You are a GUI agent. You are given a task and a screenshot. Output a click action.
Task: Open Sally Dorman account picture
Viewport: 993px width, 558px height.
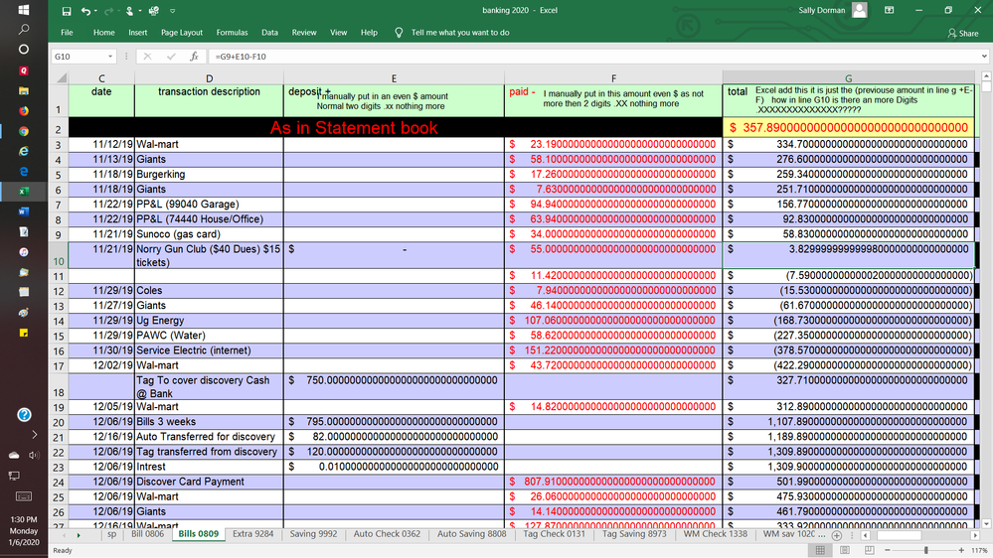(x=860, y=10)
